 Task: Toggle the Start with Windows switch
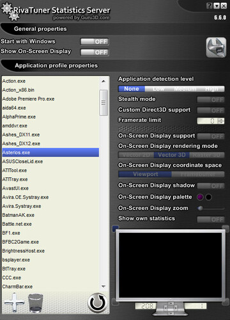tap(95, 42)
